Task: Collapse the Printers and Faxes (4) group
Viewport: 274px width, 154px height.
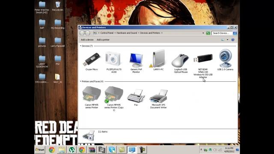Action: pyautogui.click(x=80, y=81)
